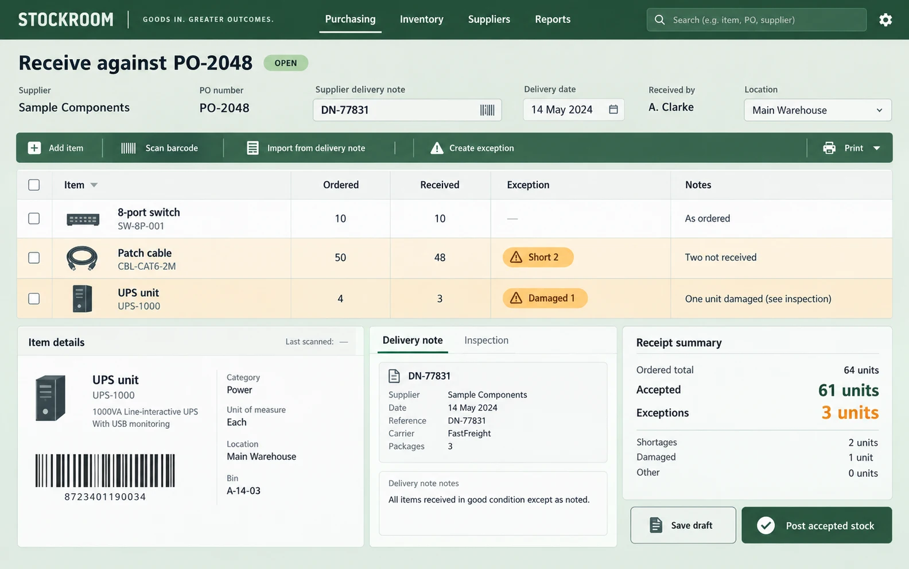Click the large UPS image in Item details
This screenshot has height=569, width=909.
tap(50, 398)
